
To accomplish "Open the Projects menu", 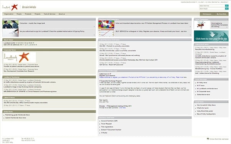I will 38,14.
